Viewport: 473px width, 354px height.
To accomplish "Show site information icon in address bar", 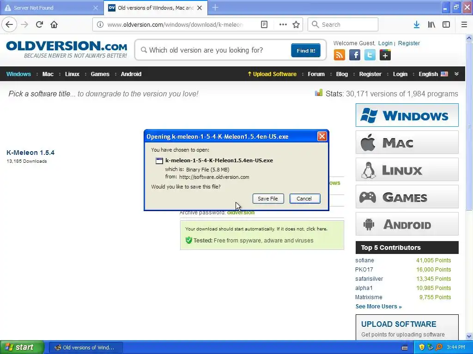I will pyautogui.click(x=100, y=25).
